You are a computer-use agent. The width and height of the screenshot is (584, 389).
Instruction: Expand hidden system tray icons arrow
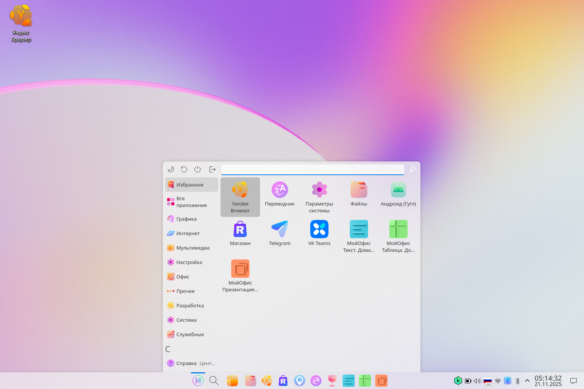[x=527, y=381]
